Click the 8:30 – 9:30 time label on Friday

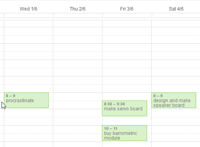point(114,104)
